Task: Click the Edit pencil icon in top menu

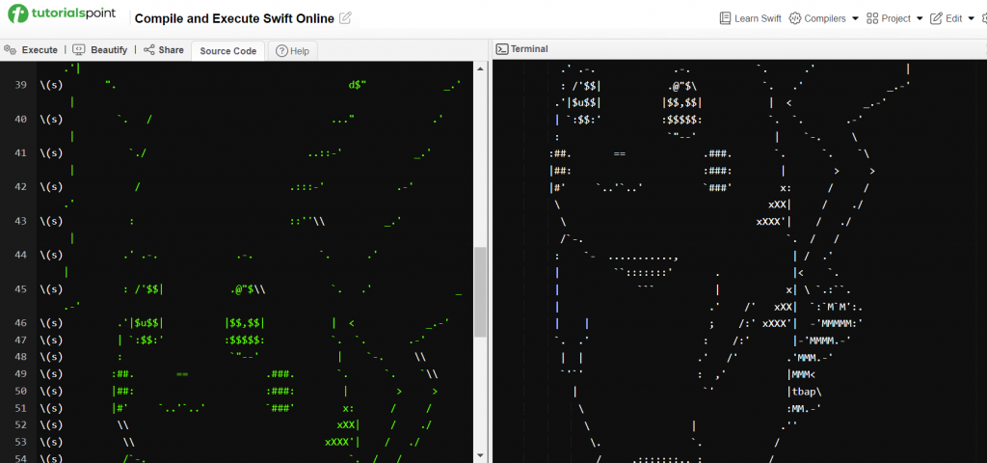Action: (x=936, y=18)
